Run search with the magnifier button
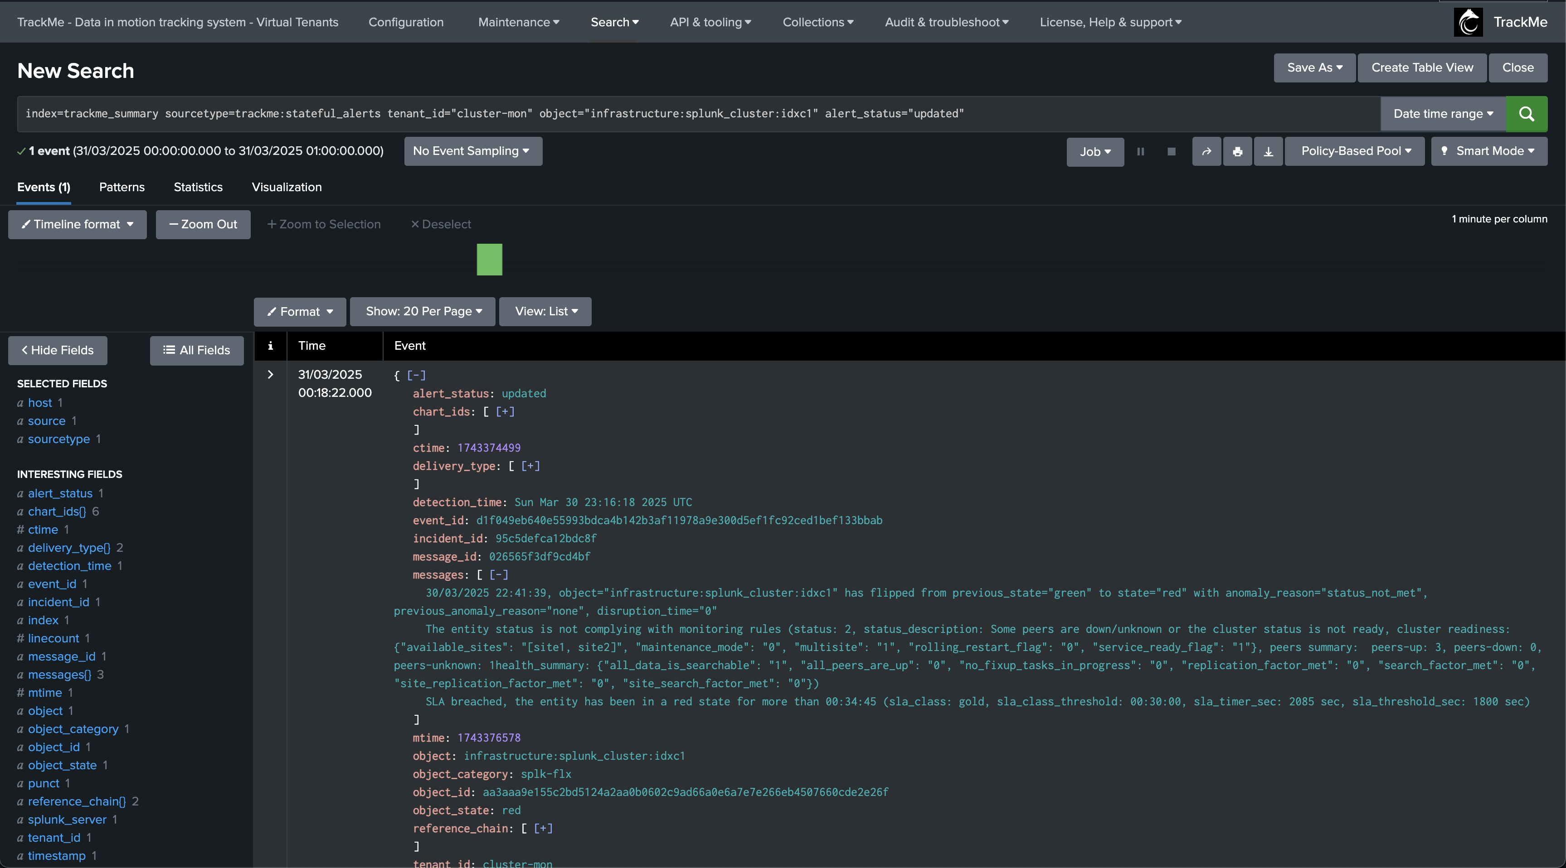Screen dimensions: 1566x868 (x=1527, y=114)
